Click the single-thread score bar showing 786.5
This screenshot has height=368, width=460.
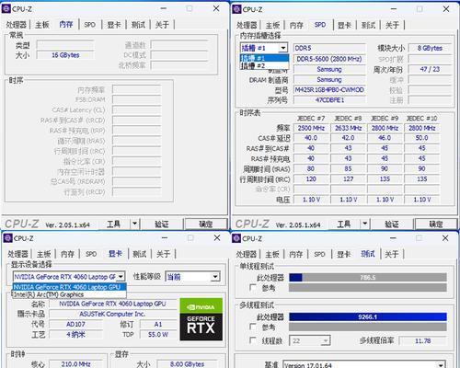368,278
